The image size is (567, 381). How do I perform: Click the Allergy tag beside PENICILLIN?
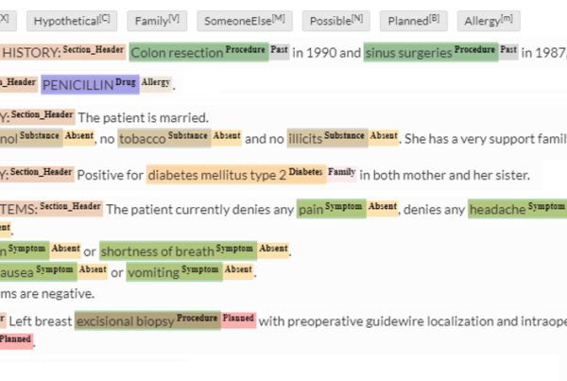(156, 83)
